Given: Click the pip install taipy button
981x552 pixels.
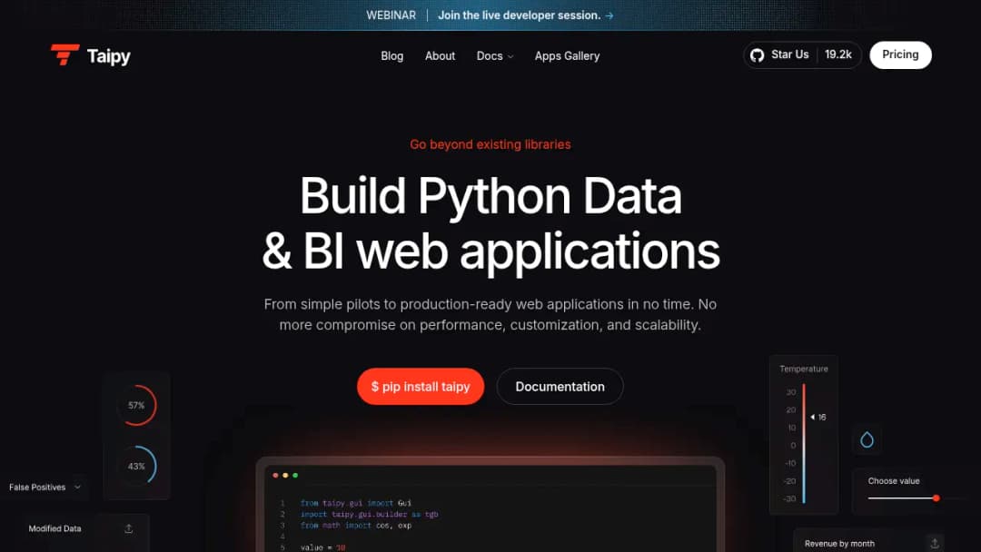Looking at the screenshot, I should pyautogui.click(x=421, y=387).
